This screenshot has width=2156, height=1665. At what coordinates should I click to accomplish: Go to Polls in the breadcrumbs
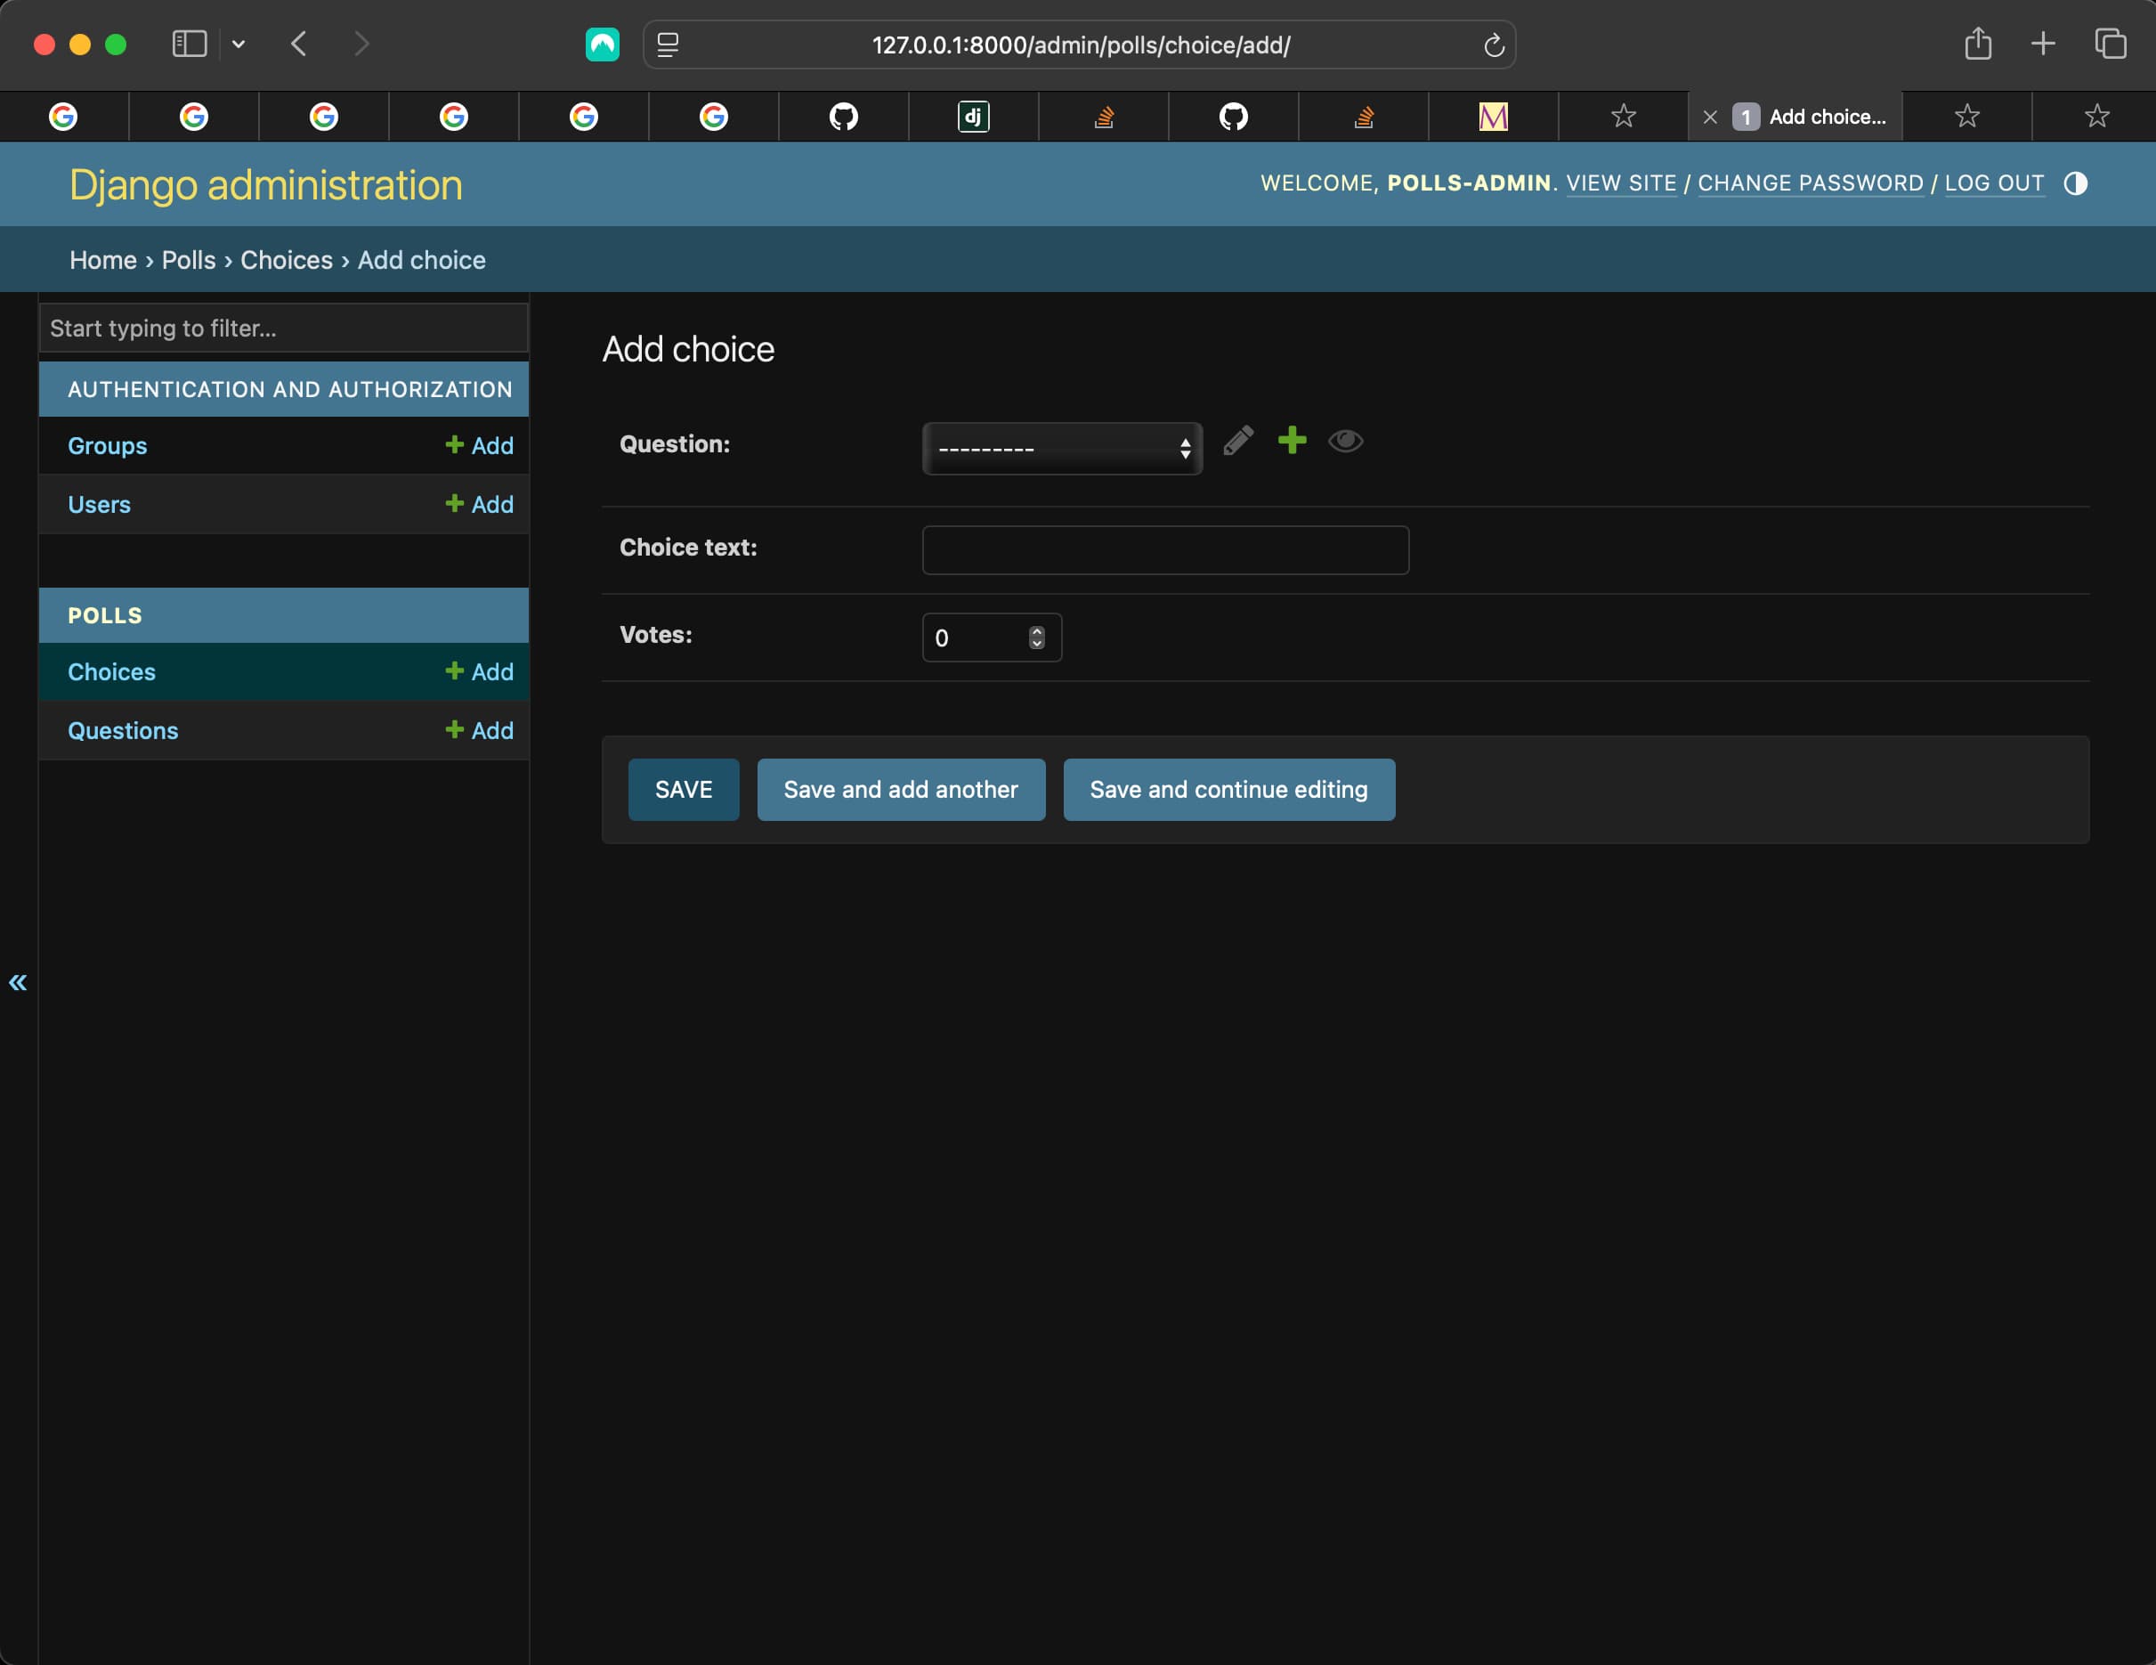pos(189,260)
